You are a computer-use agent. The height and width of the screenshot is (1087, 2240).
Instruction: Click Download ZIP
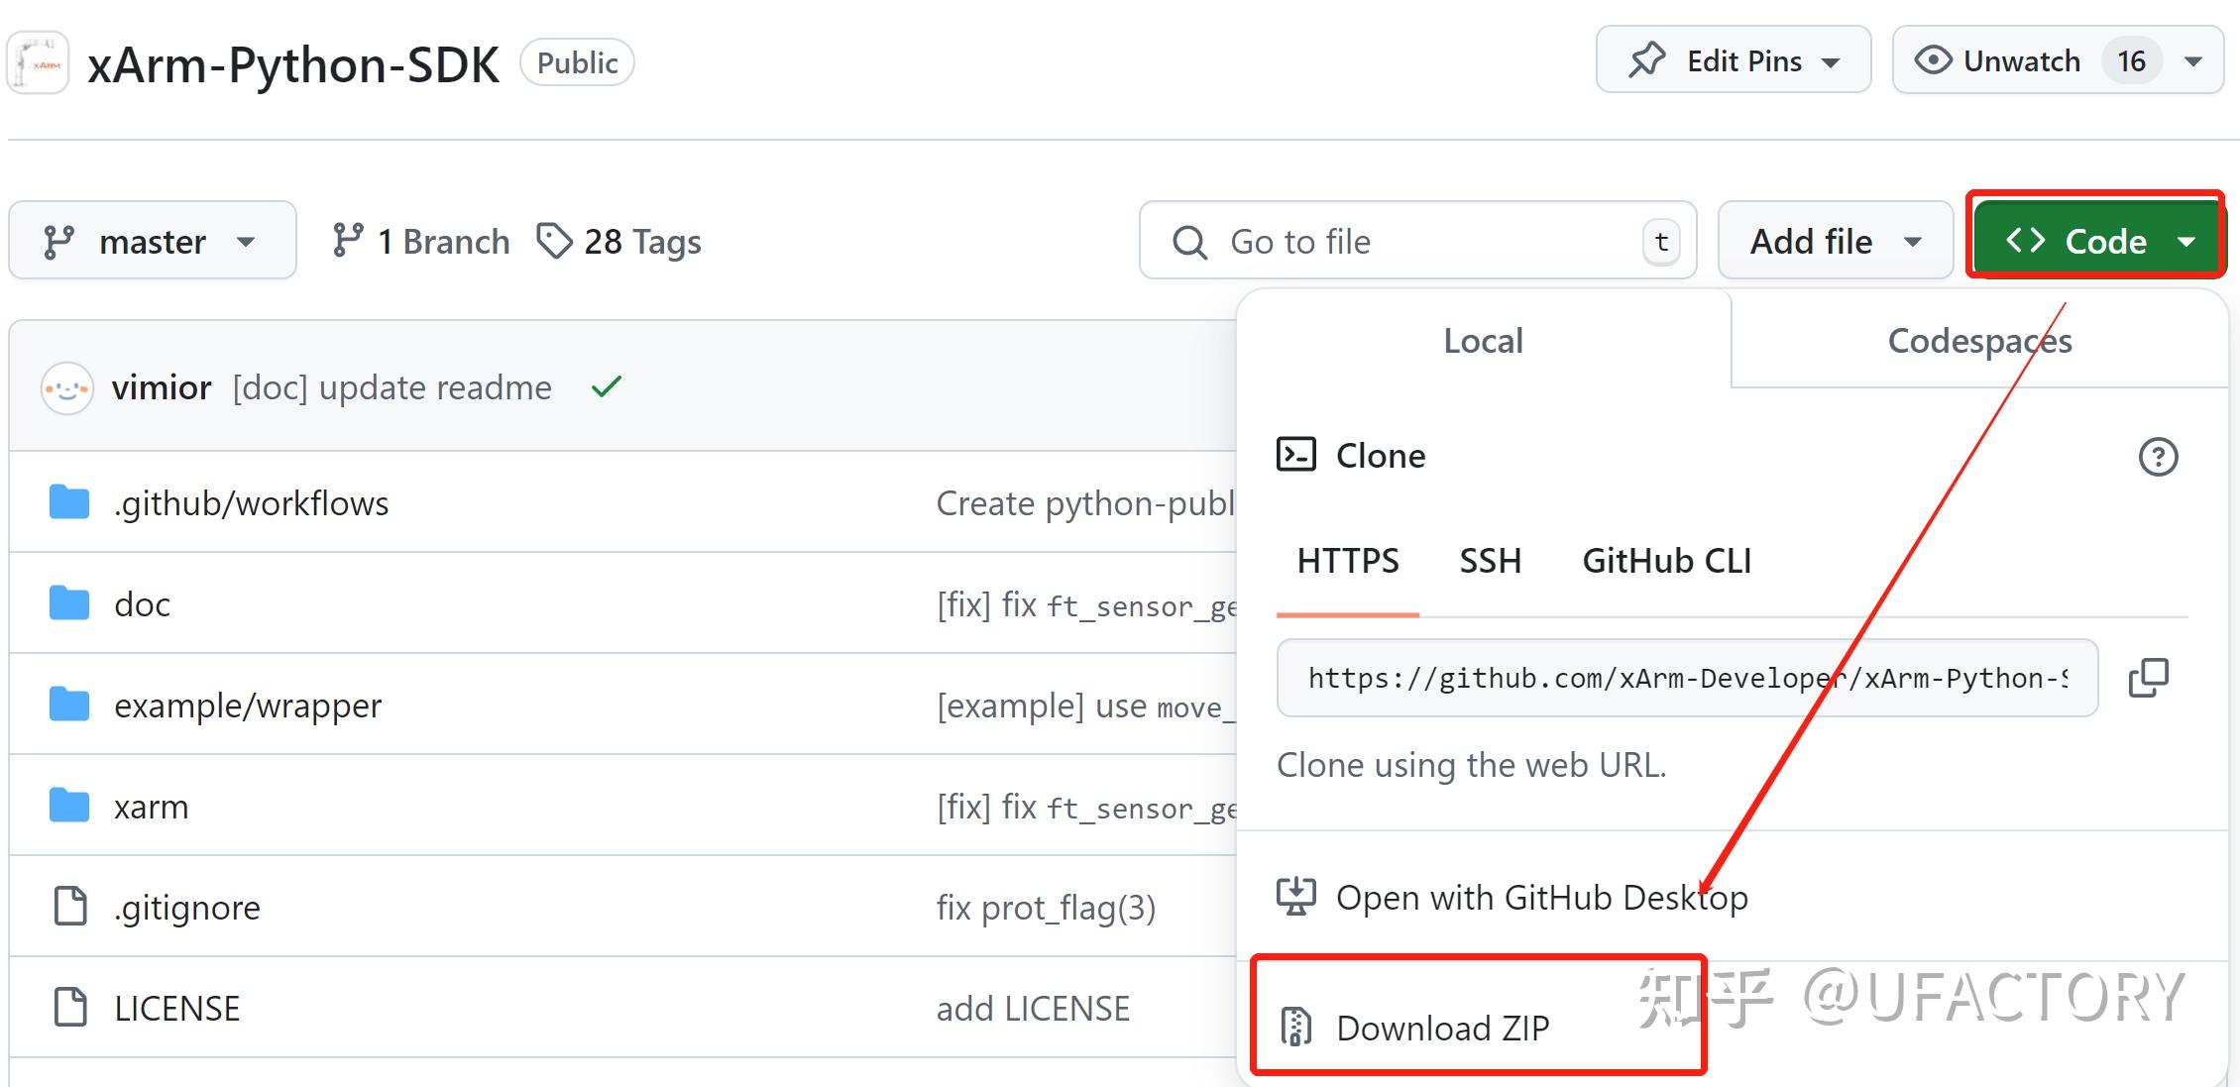click(1441, 1028)
